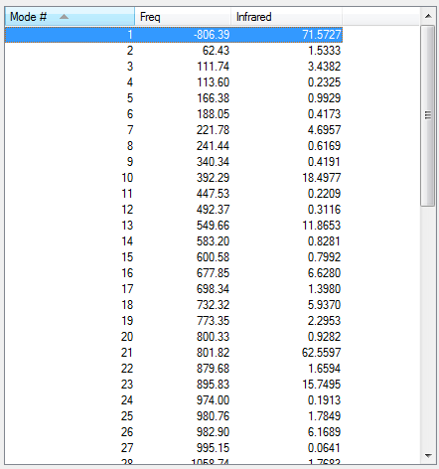
Task: Select mode 2 row with frequency 62.43
Action: (174, 51)
